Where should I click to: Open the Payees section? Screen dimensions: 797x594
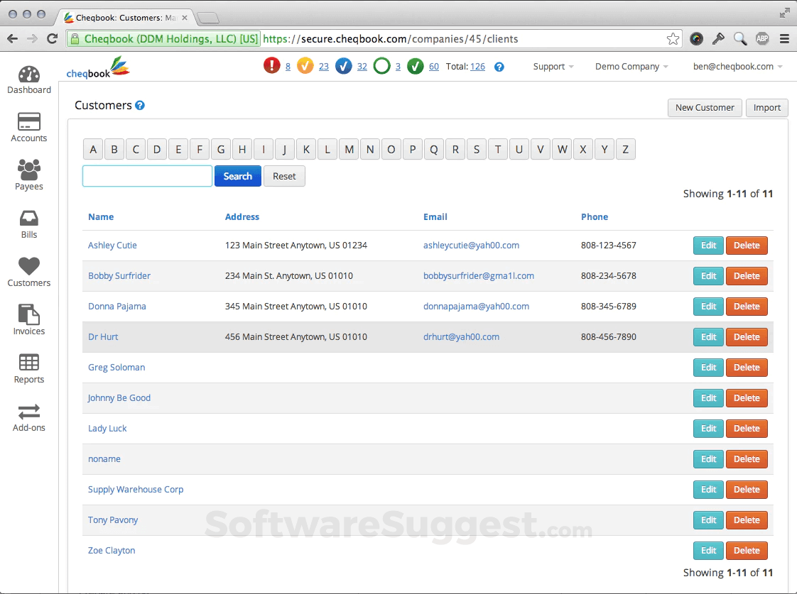tap(28, 175)
